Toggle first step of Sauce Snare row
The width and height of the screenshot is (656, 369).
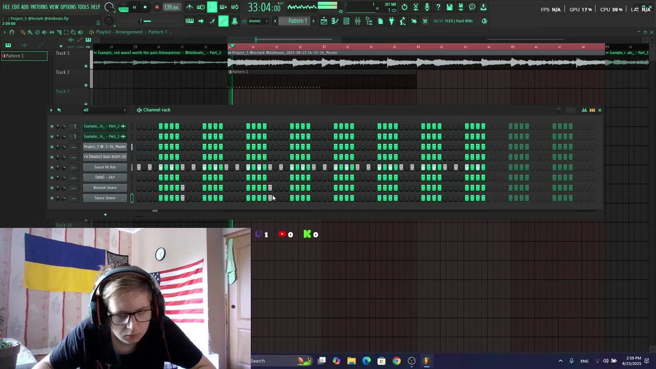(138, 198)
